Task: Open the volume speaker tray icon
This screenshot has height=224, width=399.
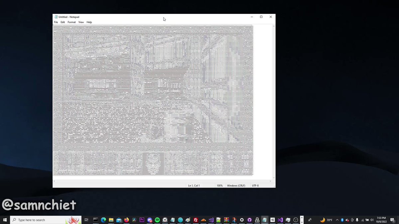Action: pyautogui.click(x=372, y=220)
